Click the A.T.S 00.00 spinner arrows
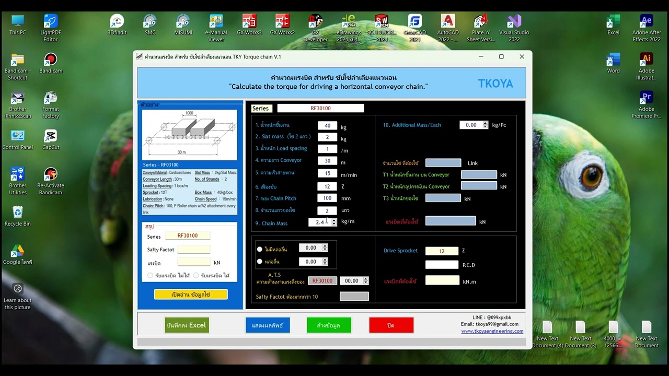Viewport: 669px width, 376px height. point(365,281)
